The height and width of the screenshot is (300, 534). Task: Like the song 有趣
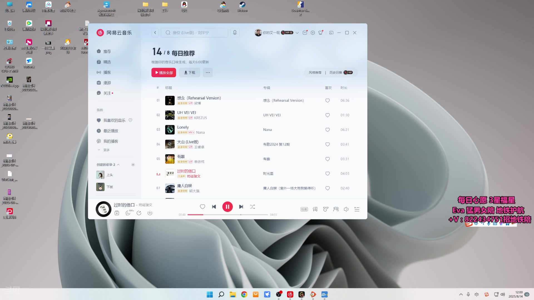[x=328, y=159]
